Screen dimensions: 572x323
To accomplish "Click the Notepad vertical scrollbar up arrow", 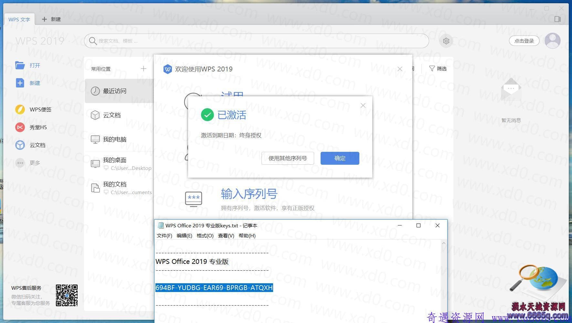I will [444, 243].
